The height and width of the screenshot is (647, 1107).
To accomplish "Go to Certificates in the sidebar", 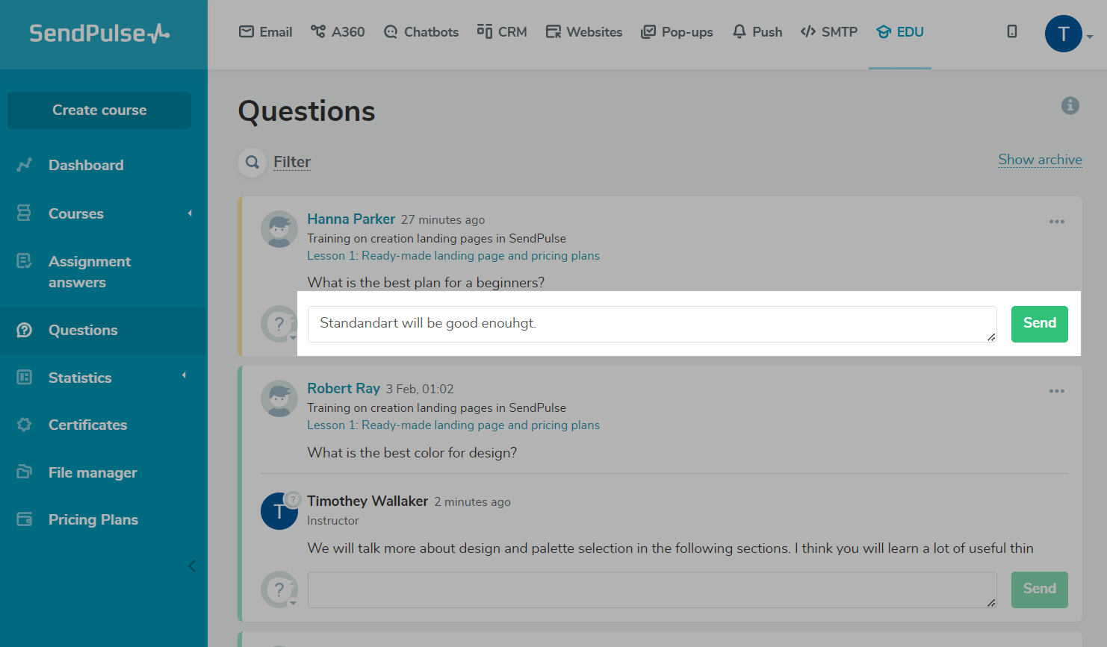I will pyautogui.click(x=87, y=425).
